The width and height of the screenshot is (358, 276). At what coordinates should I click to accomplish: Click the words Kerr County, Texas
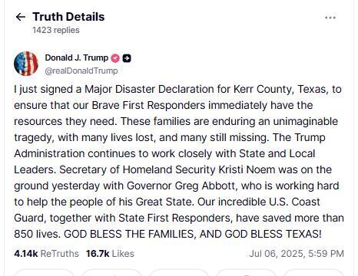[x=281, y=89]
